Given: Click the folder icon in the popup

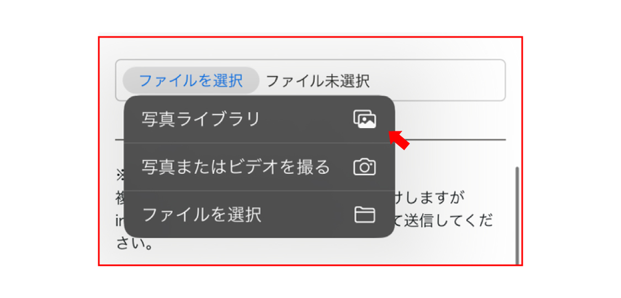Looking at the screenshot, I should point(364,215).
